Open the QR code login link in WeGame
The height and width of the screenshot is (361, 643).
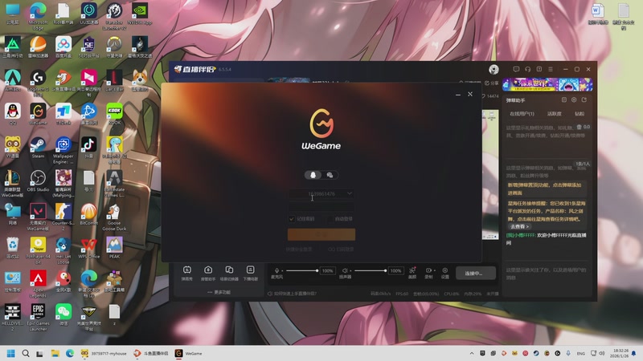click(x=341, y=249)
